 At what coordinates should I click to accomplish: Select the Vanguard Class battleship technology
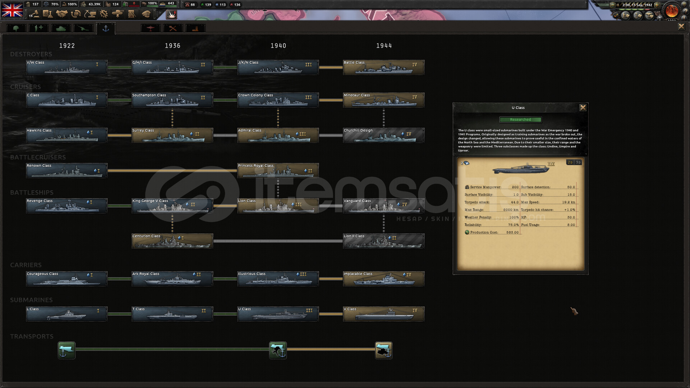(x=383, y=206)
